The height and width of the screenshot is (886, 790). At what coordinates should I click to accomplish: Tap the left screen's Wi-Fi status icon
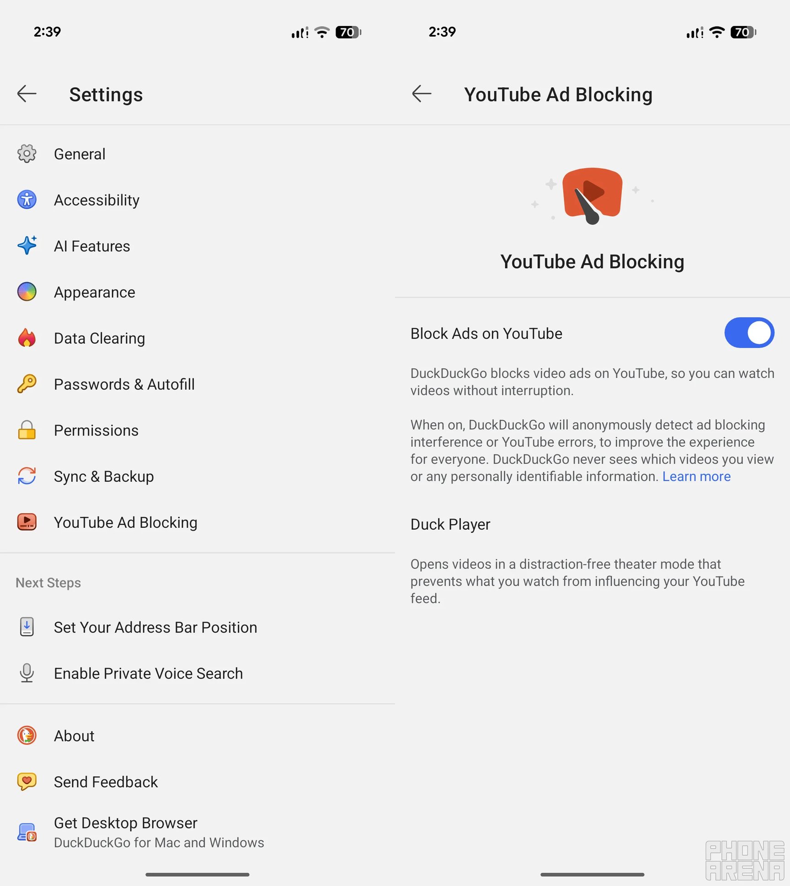[322, 32]
